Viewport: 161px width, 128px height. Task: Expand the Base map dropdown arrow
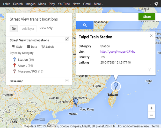click(x=67, y=81)
